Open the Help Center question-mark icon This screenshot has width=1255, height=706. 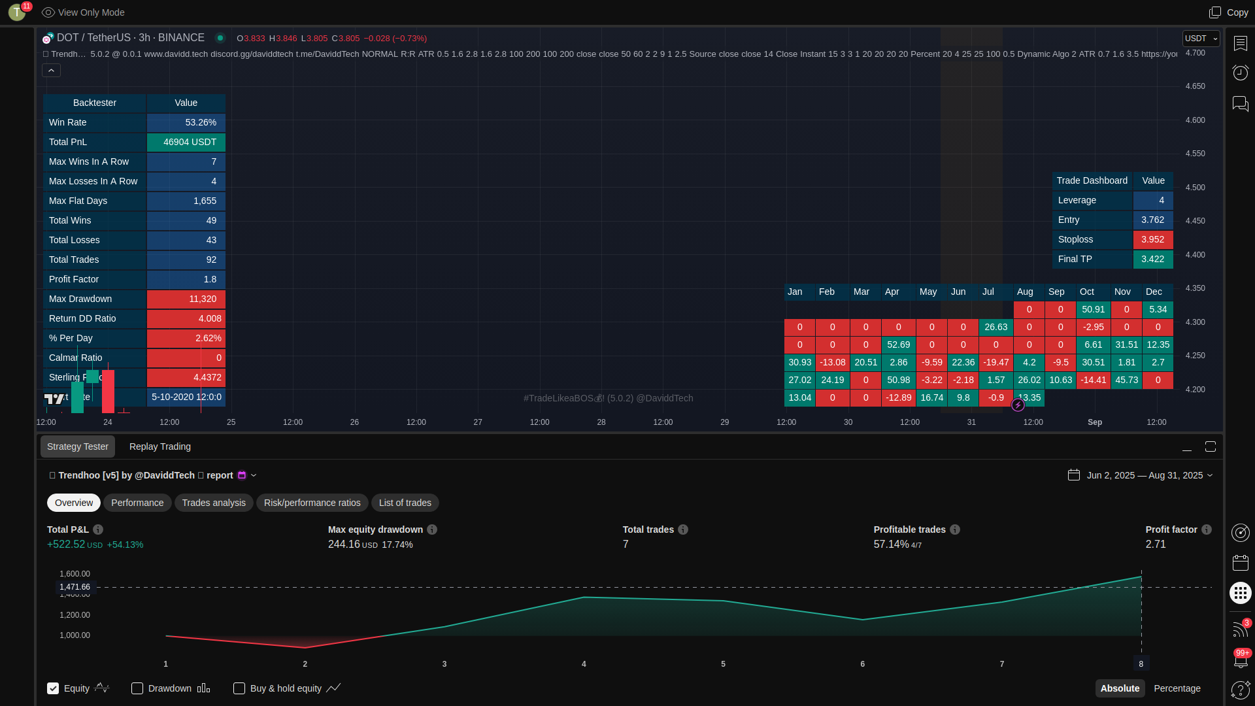click(x=1241, y=690)
